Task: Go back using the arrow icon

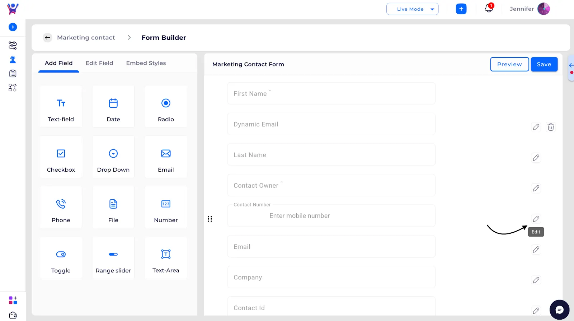Action: 47,38
